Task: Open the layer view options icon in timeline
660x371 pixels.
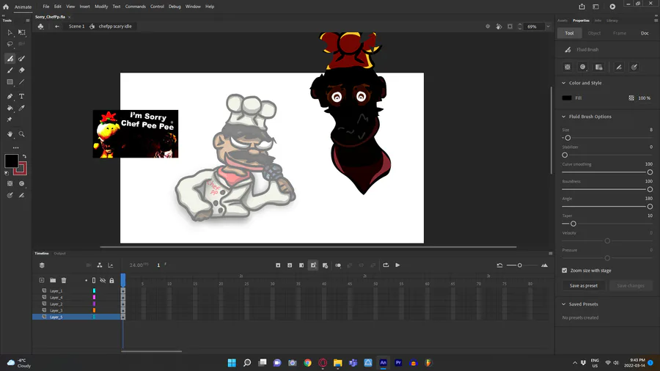Action: click(42, 265)
